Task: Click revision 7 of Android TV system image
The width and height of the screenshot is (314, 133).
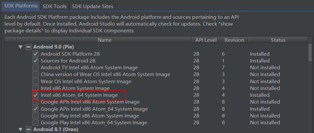Action: point(223,68)
